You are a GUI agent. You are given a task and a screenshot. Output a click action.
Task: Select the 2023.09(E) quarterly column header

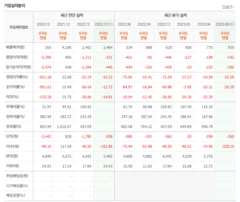pyautogui.click(x=225, y=24)
